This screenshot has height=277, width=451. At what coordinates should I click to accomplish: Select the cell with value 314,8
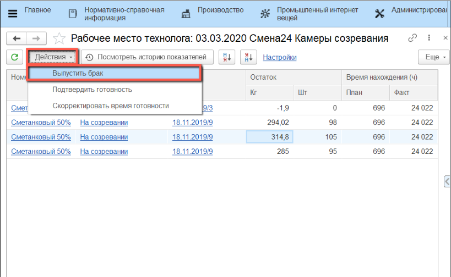pyautogui.click(x=268, y=137)
